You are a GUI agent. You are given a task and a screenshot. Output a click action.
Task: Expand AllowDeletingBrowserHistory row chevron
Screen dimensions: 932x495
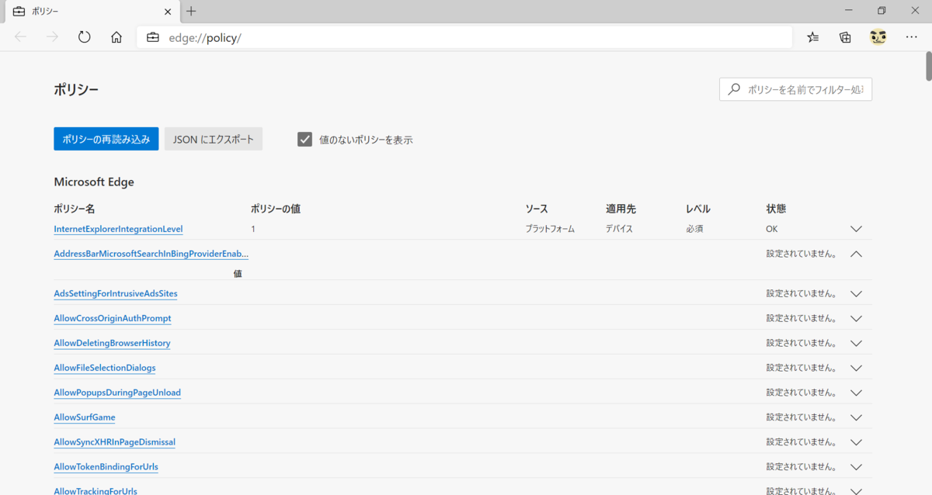point(857,343)
